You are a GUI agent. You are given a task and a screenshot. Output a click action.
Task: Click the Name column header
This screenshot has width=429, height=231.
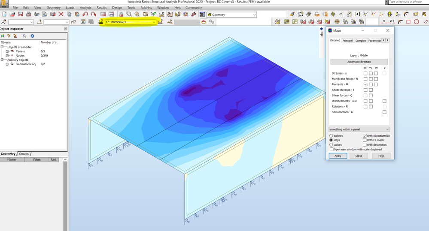12,159
